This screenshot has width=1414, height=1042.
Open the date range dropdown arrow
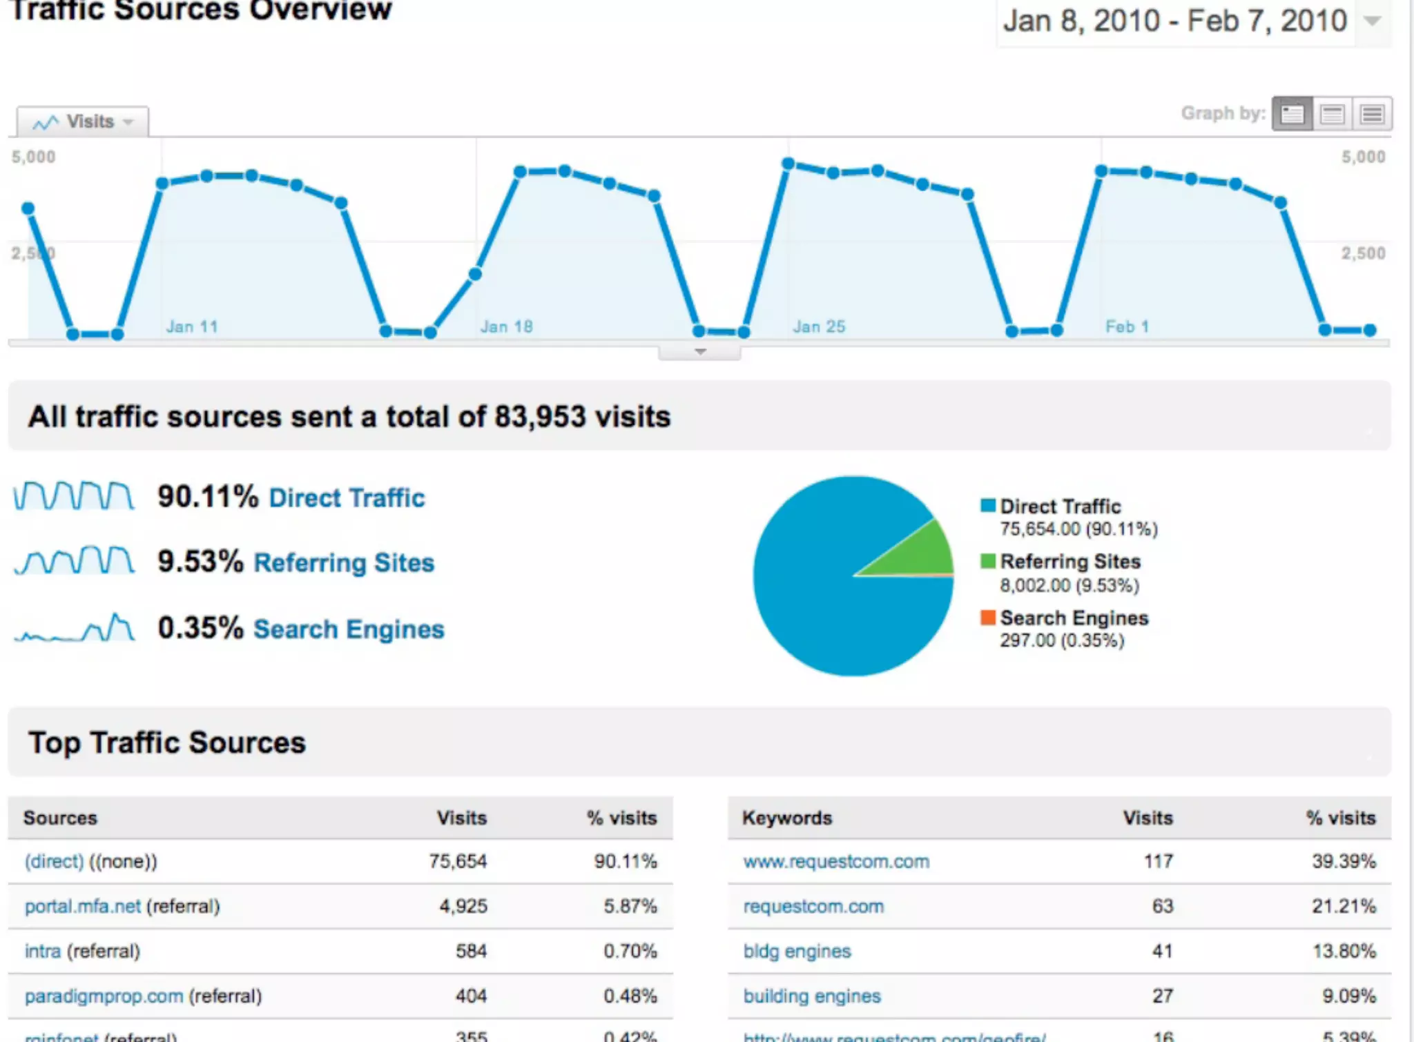point(1373,21)
